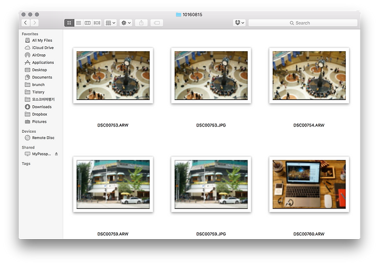
Task: Click the DSC00759.ARW file name
Action: (x=113, y=234)
